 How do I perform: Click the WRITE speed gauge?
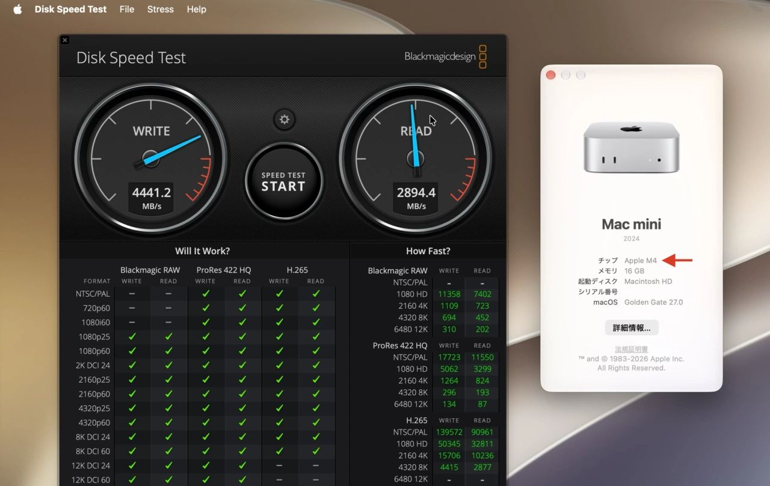pyautogui.click(x=151, y=159)
